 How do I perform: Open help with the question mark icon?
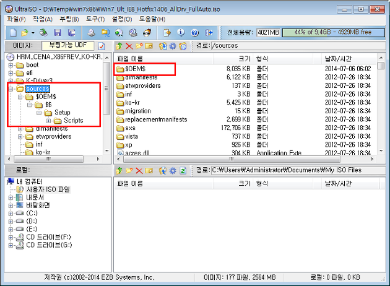[194, 33]
